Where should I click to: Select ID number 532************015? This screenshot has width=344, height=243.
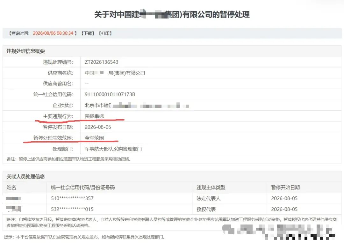pos(72,209)
